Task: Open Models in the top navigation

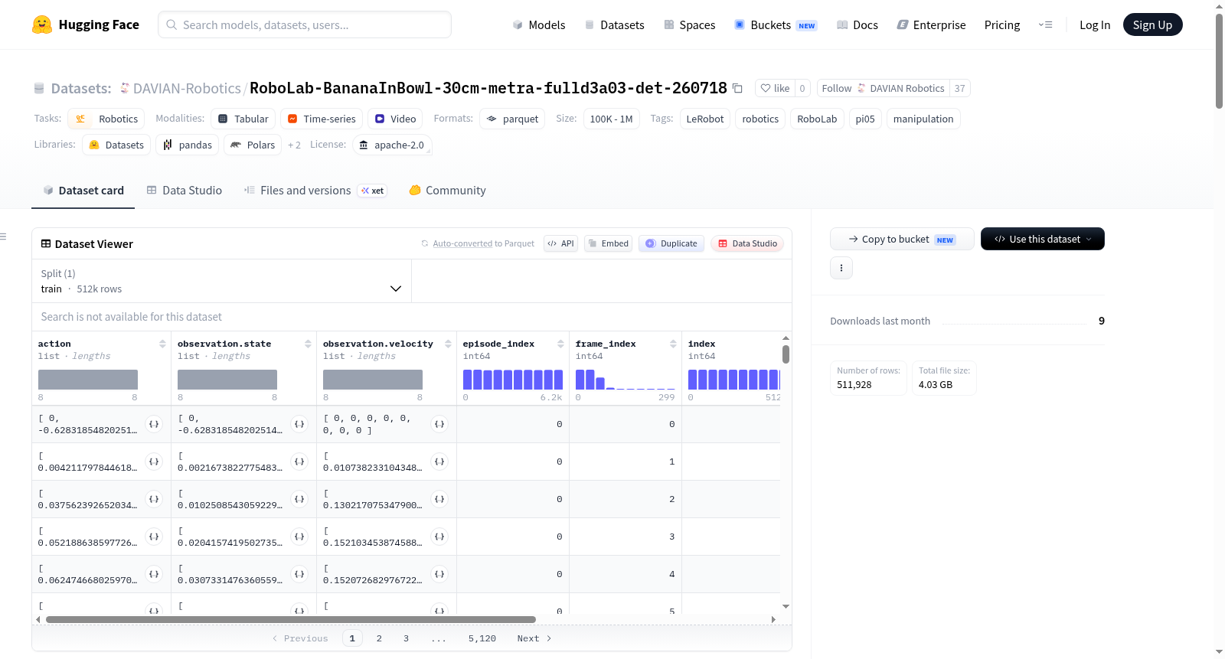Action: click(x=539, y=25)
